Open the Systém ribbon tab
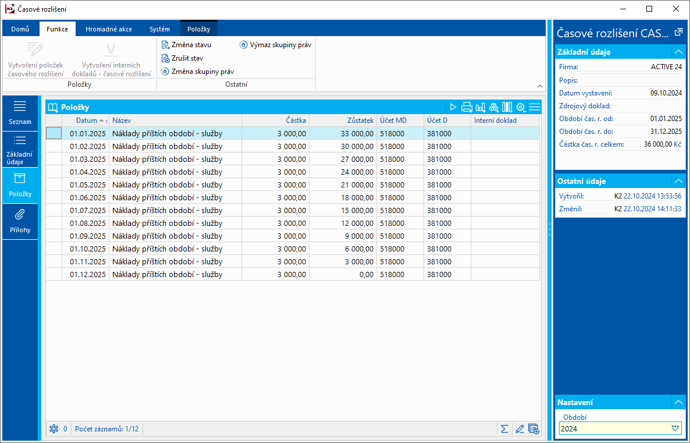The image size is (690, 443). point(160,29)
